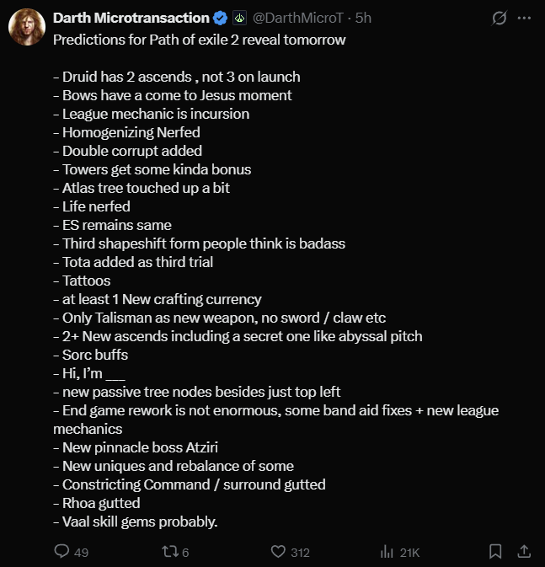Bookmark this post
545x567 pixels.
pyautogui.click(x=496, y=552)
